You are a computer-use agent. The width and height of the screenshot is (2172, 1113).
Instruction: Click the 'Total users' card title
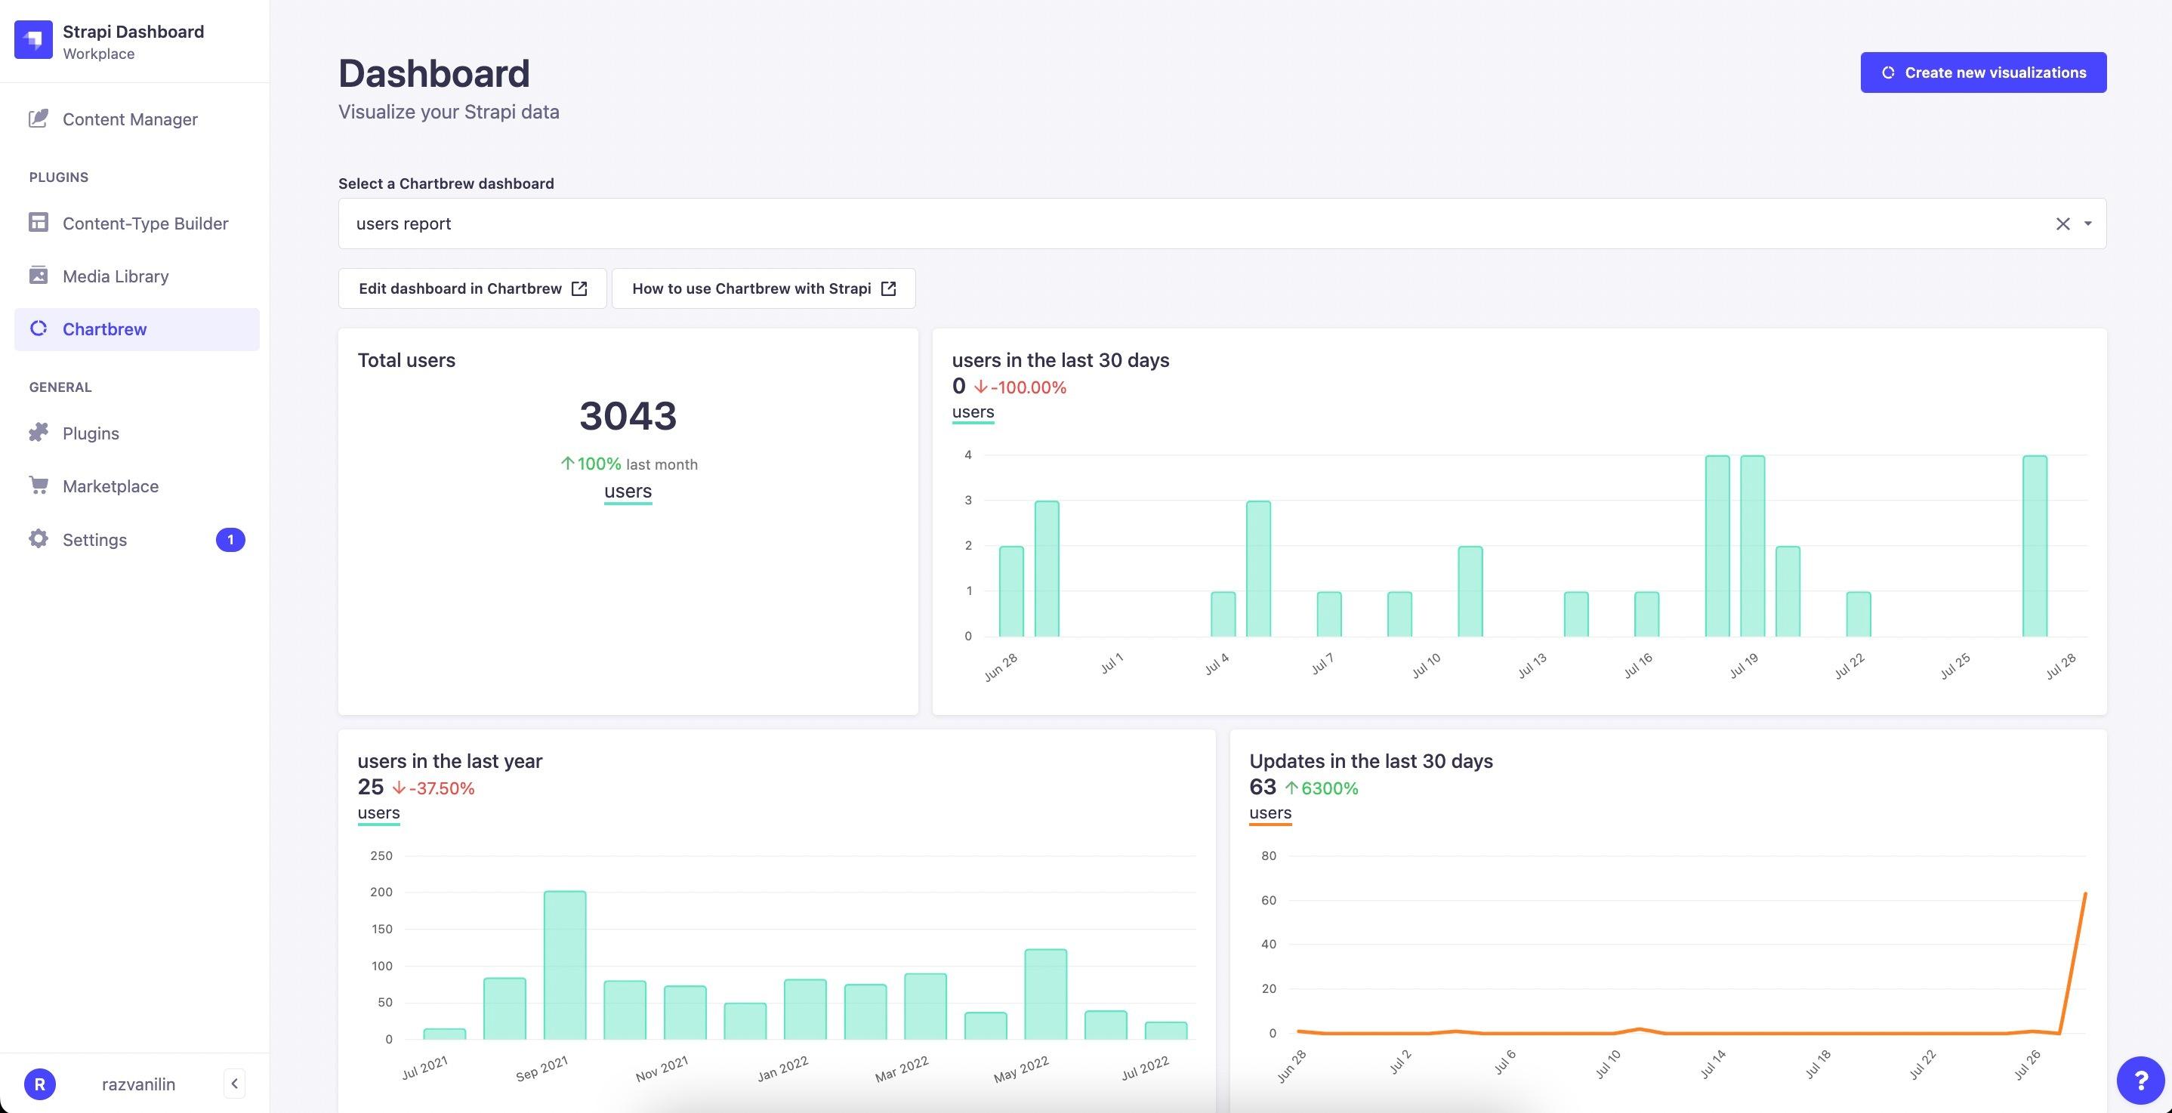pos(406,360)
